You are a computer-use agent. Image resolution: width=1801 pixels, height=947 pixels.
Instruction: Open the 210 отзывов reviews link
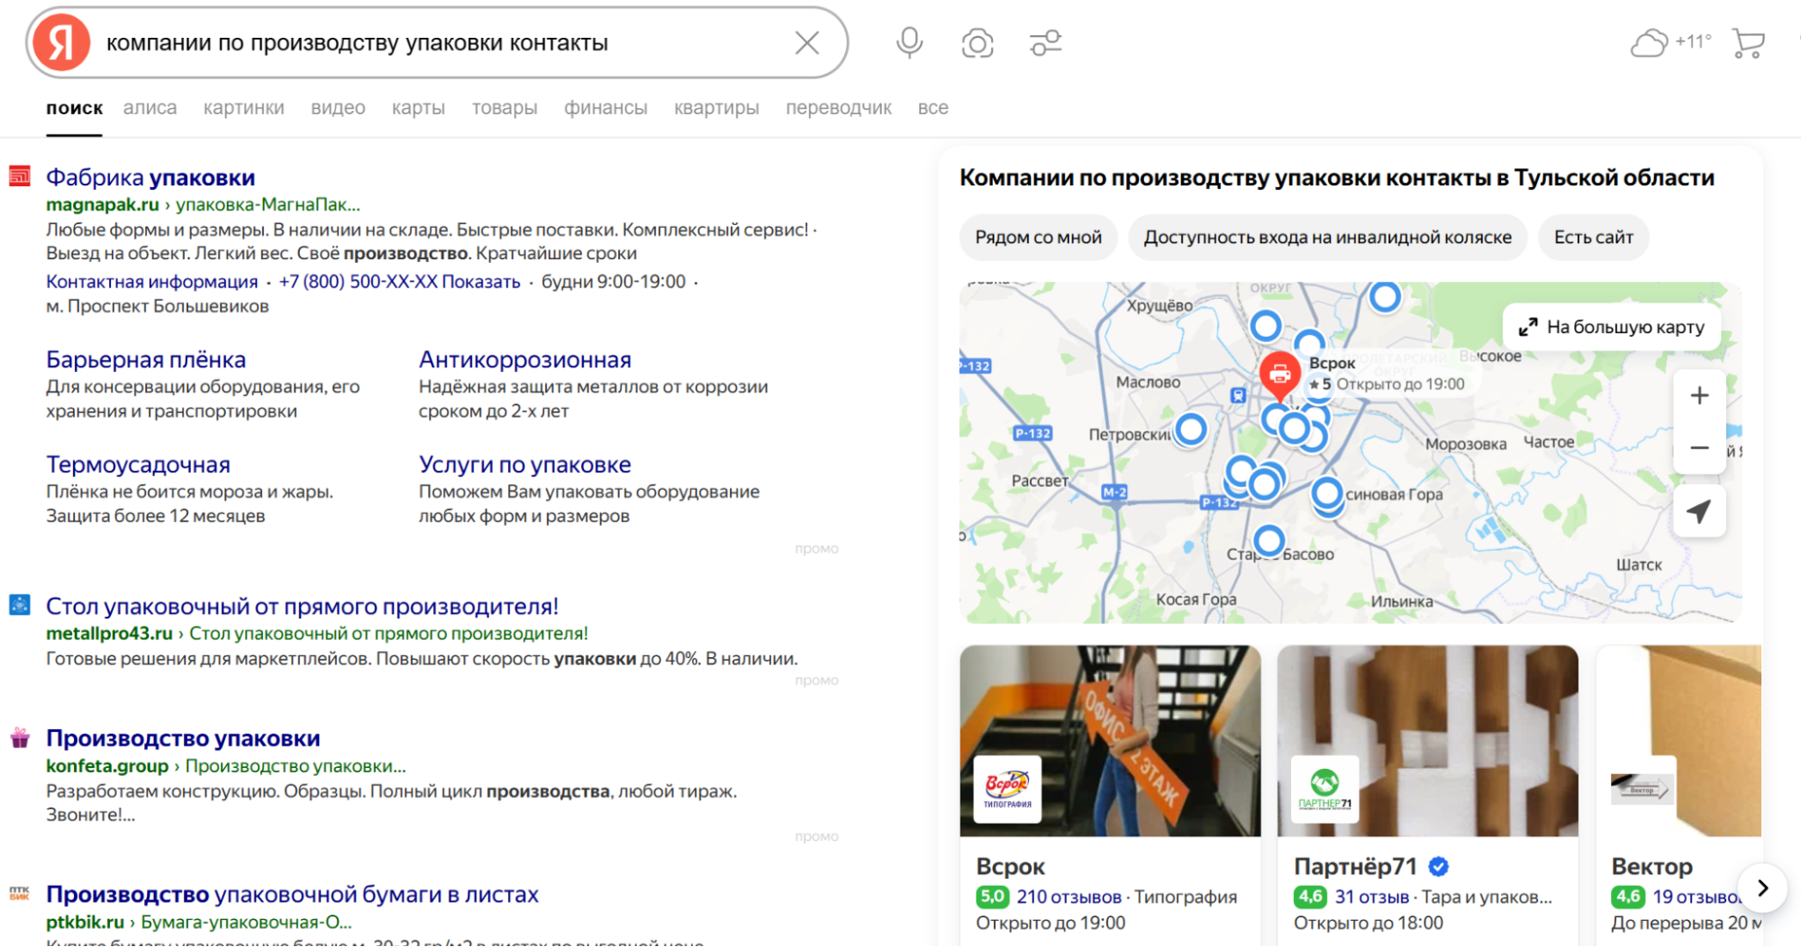click(x=1069, y=897)
